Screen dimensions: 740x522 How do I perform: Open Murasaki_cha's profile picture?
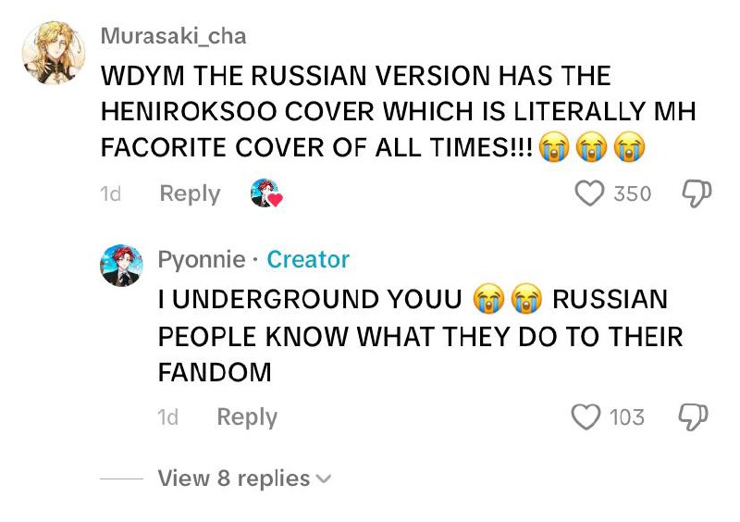click(54, 53)
